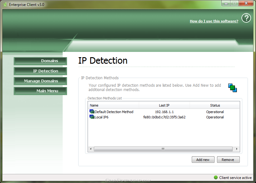Click the Enterprise Client title bar app icon
Image resolution: width=256 pixels, height=183 pixels.
pos(5,5)
